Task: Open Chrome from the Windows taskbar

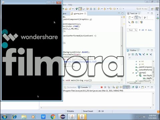Action: 53,117
